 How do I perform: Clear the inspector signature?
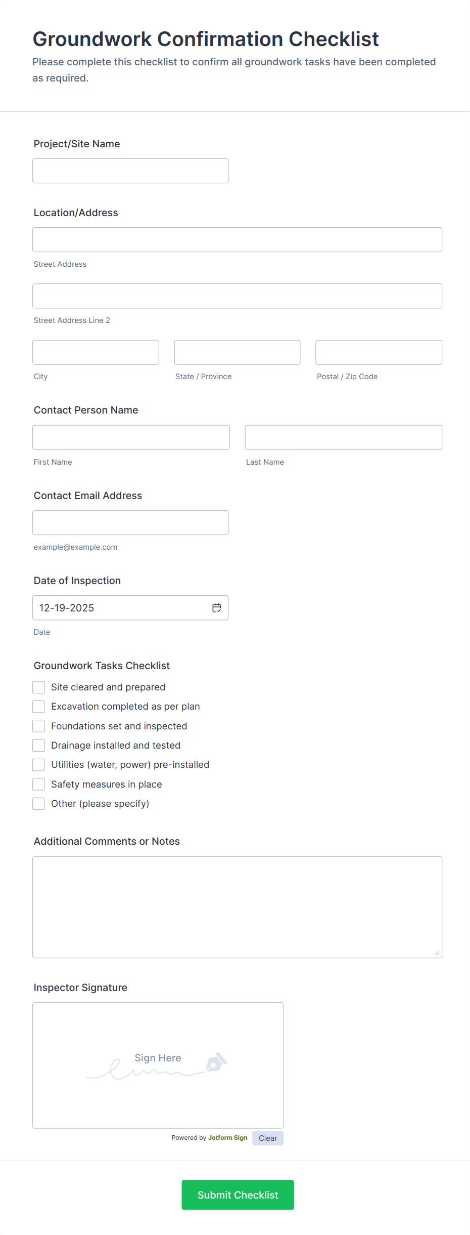(x=267, y=1138)
